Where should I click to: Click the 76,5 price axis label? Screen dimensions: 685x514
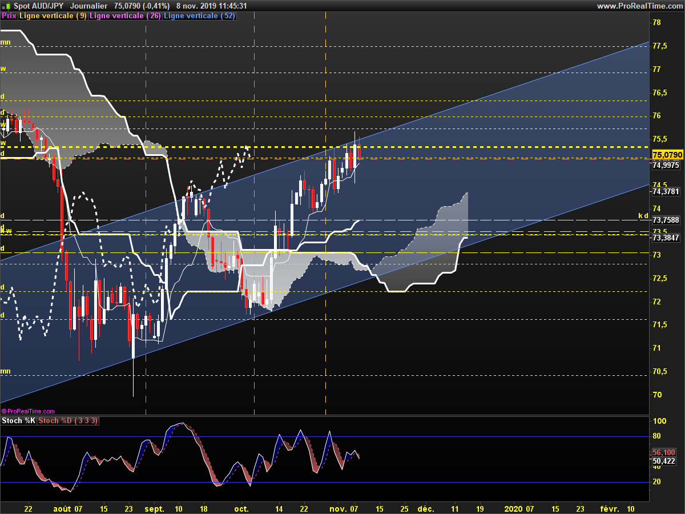[x=659, y=93]
